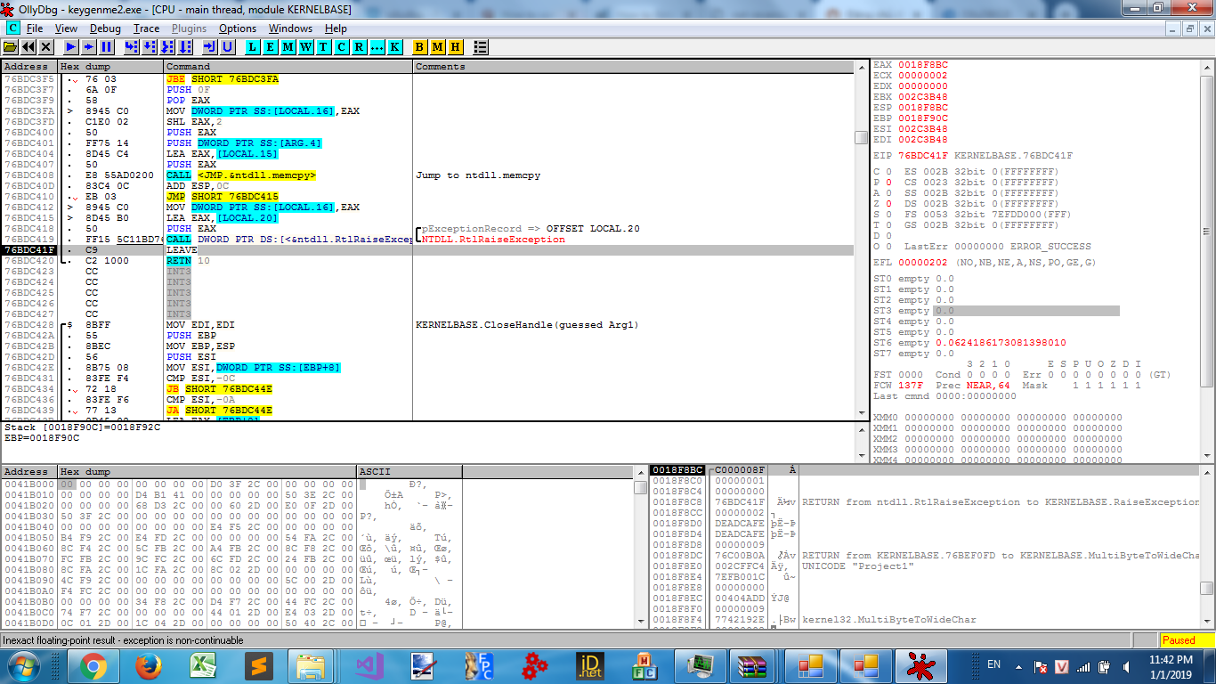Open Firefox from the taskbar
1216x684 pixels.
pyautogui.click(x=149, y=666)
